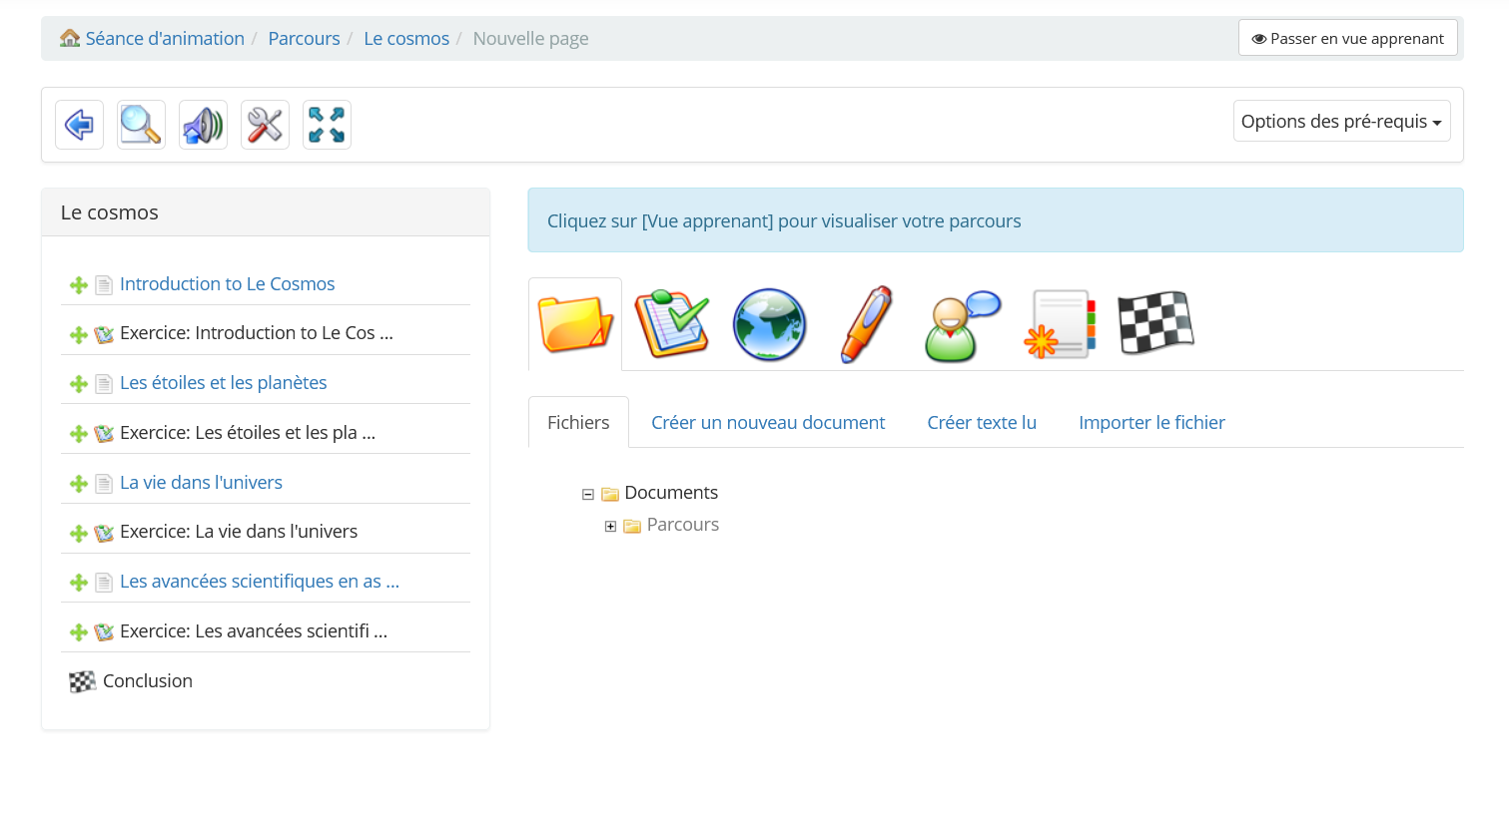Open the Options des pré-requis dropdown
This screenshot has width=1509, height=821.
tap(1341, 120)
